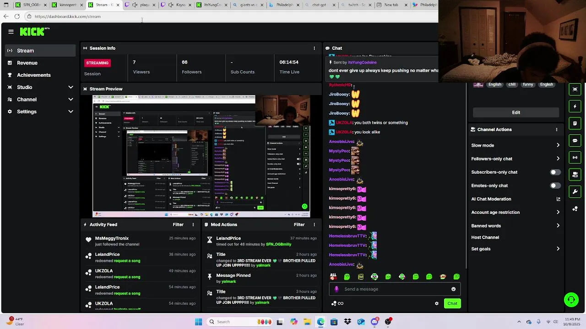Viewport: 586px width, 329px height.
Task: Open File Explorer from the taskbar
Action: pyautogui.click(x=307, y=322)
